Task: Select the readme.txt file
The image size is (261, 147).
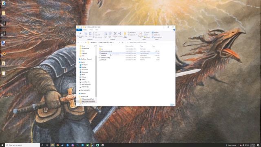Action: (104, 53)
